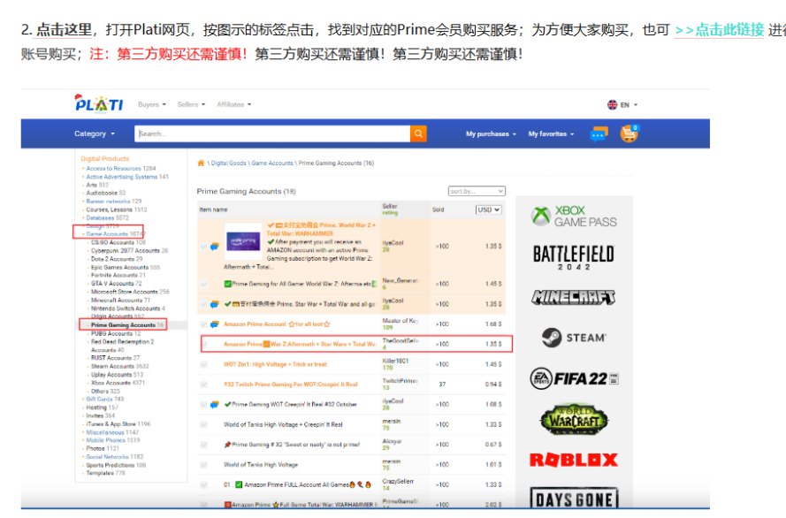Image resolution: width=786 pixels, height=518 pixels.
Task: Open the Xbox Game Pass banner
Action: pyautogui.click(x=574, y=217)
